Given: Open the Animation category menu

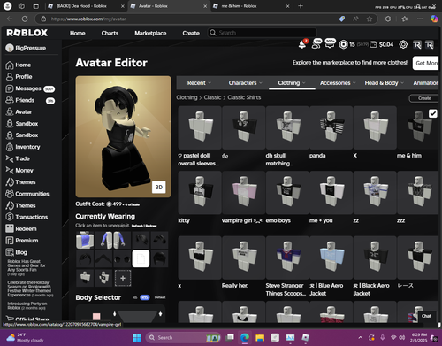Looking at the screenshot, I should click(x=425, y=83).
